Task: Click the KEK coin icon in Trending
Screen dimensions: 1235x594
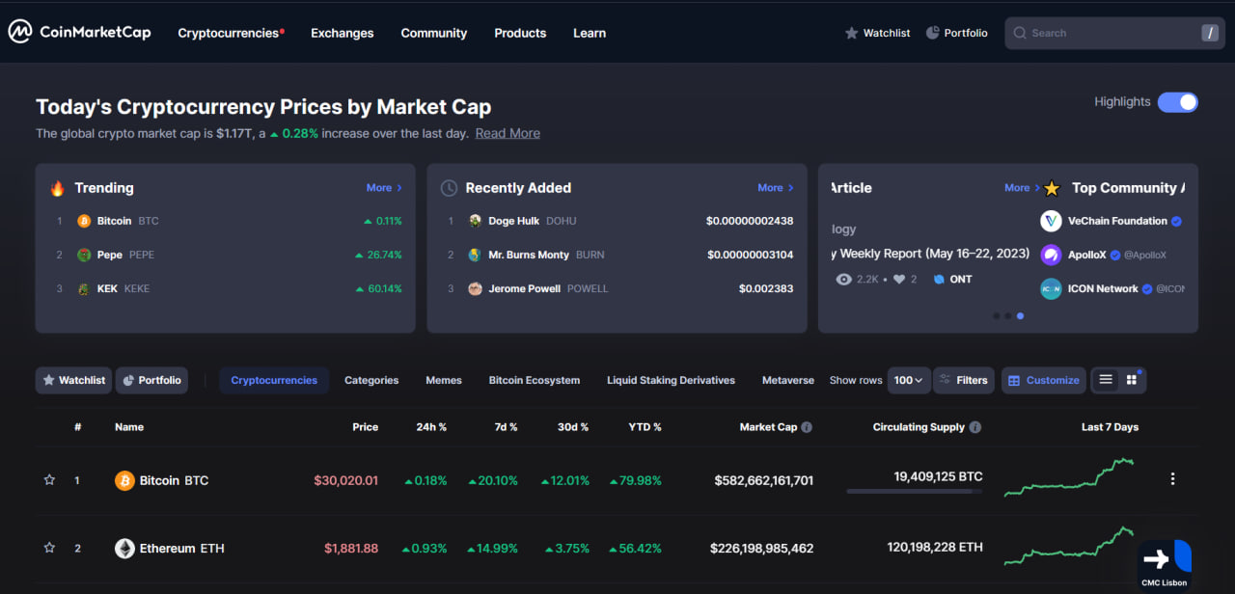Action: 84,288
